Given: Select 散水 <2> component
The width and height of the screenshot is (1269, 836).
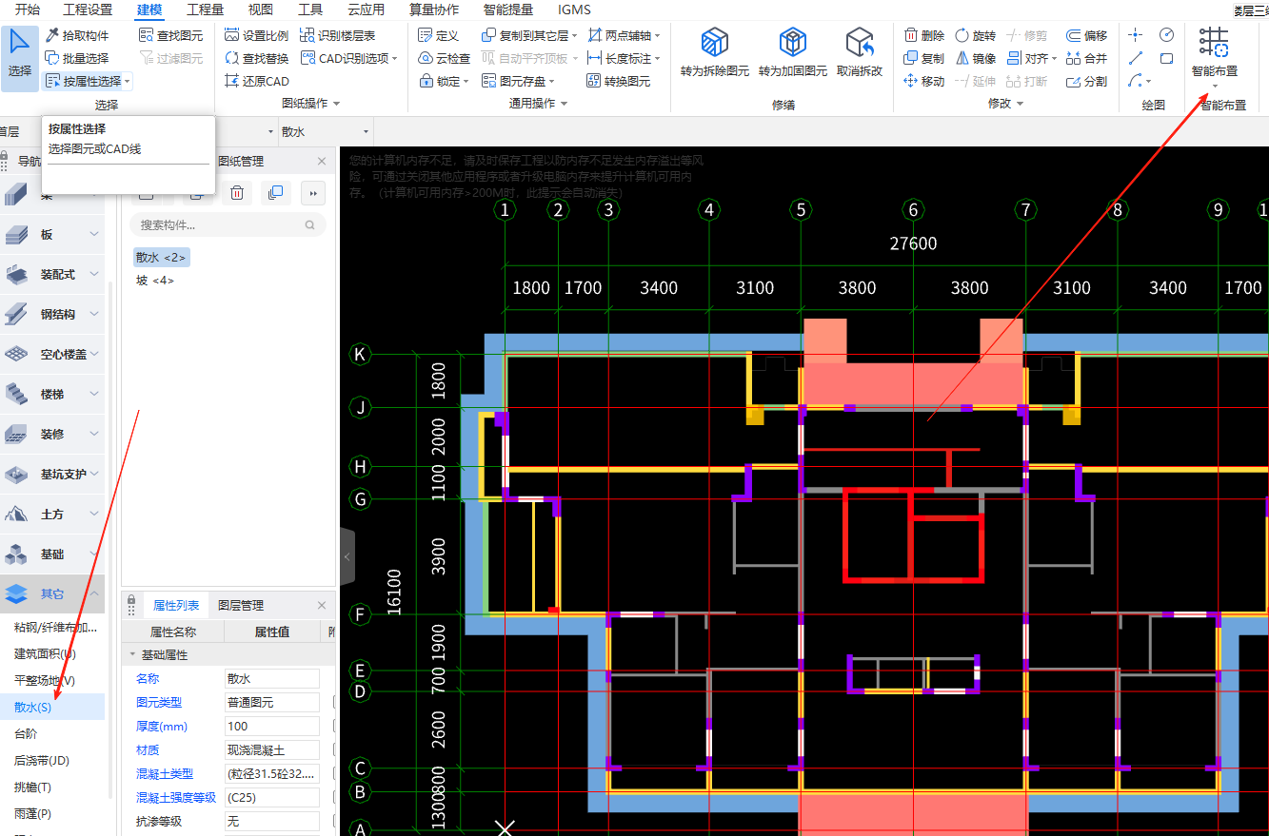Looking at the screenshot, I should tap(162, 257).
